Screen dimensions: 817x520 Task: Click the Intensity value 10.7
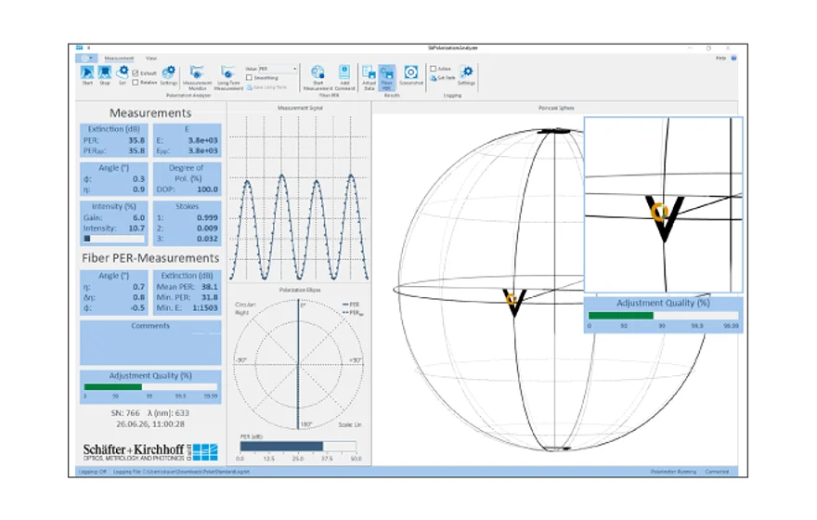click(136, 228)
